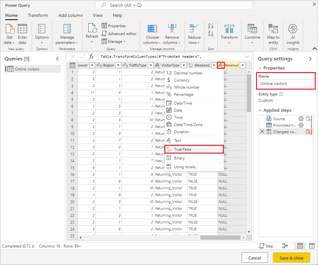Open the Manage dropdown in Query group
Viewport: 318px width, 265px height.
(x=114, y=41)
